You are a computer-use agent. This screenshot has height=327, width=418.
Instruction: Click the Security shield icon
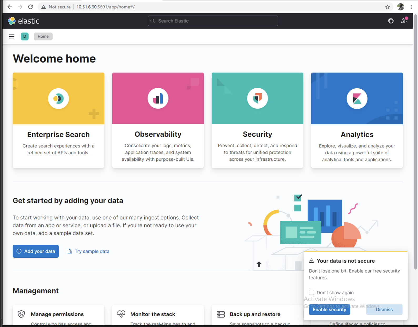click(257, 98)
